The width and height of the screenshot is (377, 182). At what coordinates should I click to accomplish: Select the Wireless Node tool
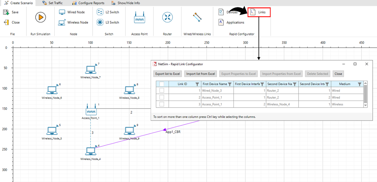tap(73, 22)
